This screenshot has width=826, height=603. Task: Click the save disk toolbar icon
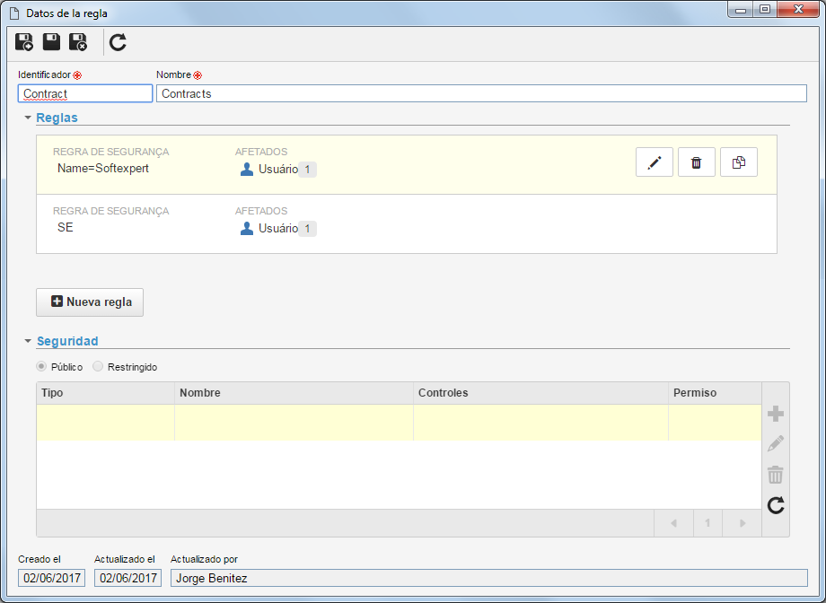pos(51,42)
